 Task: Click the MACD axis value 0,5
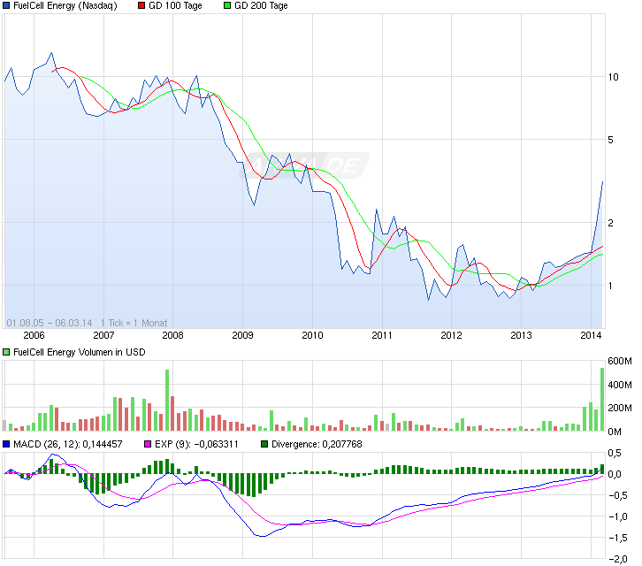(x=615, y=453)
